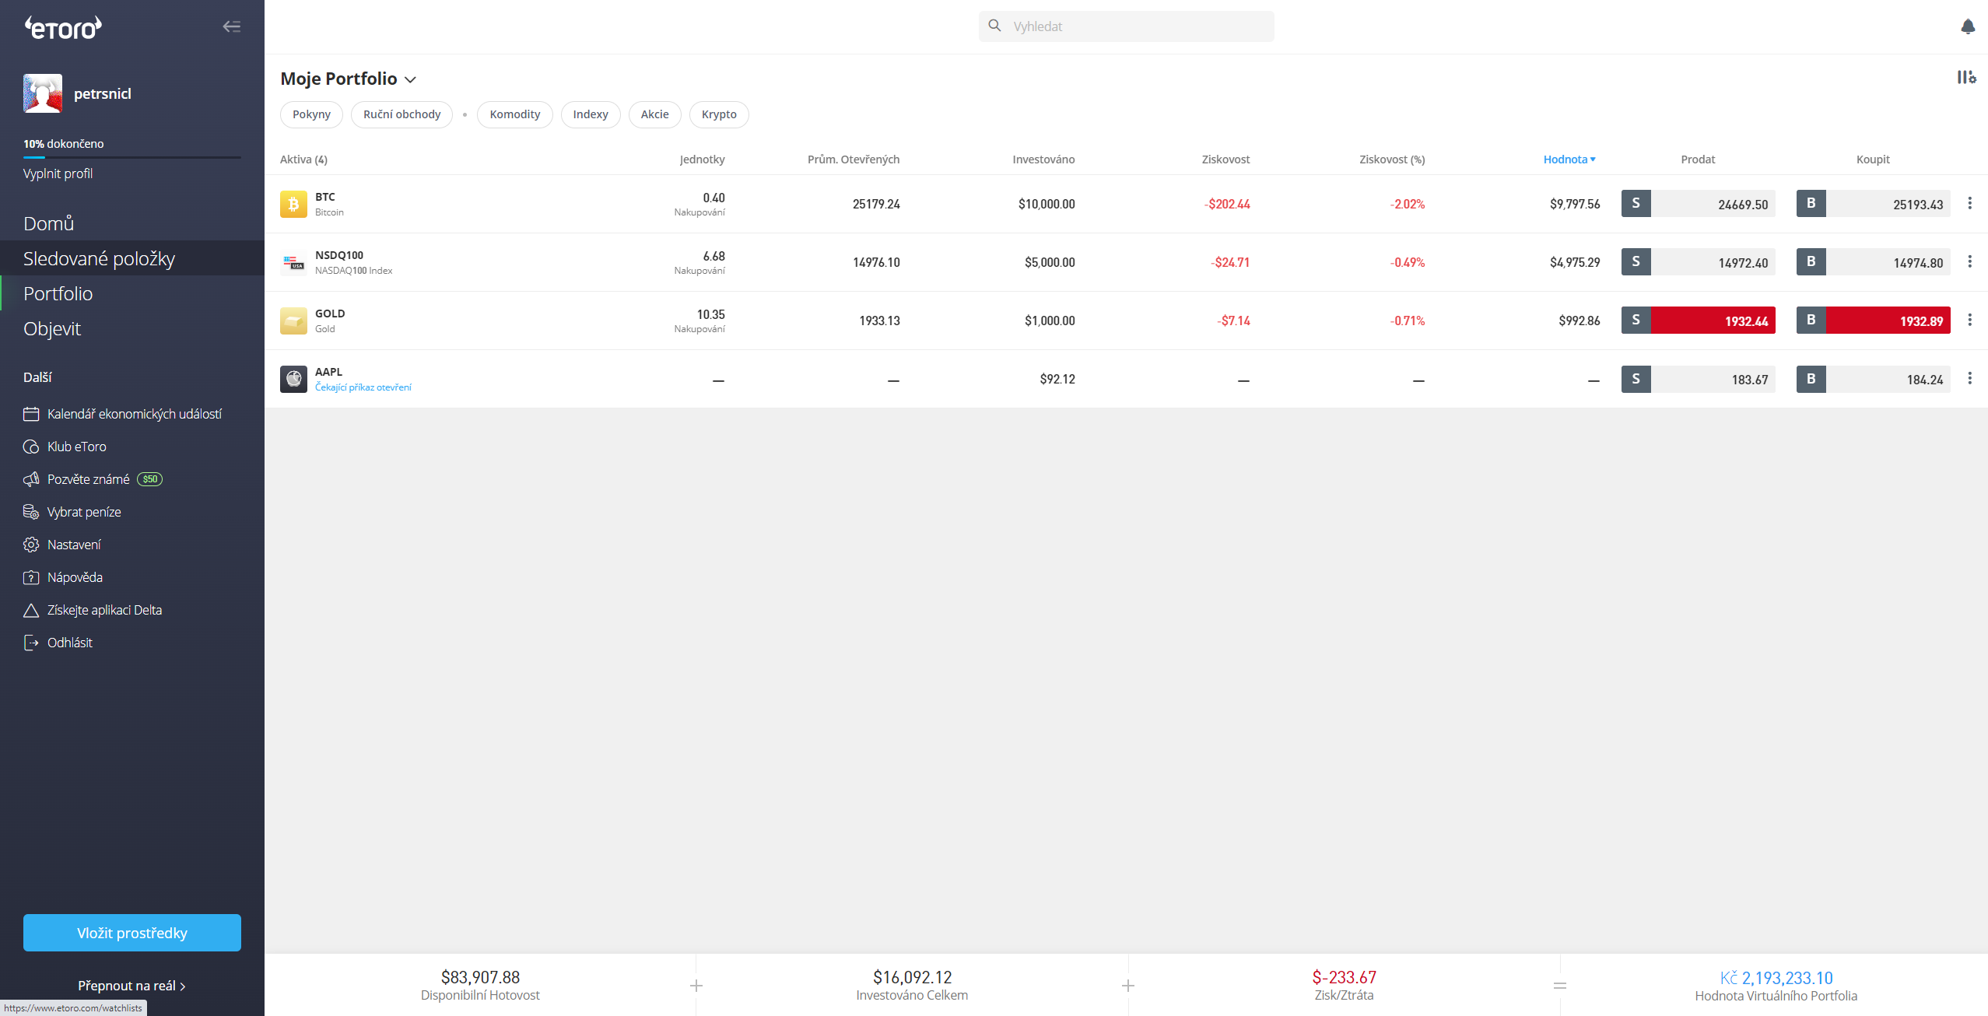Select Odhlásit to log out
This screenshot has width=1988, height=1016.
69,643
